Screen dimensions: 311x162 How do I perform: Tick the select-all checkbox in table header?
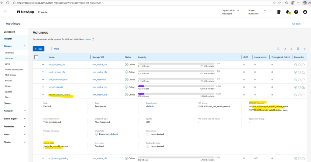36,57
